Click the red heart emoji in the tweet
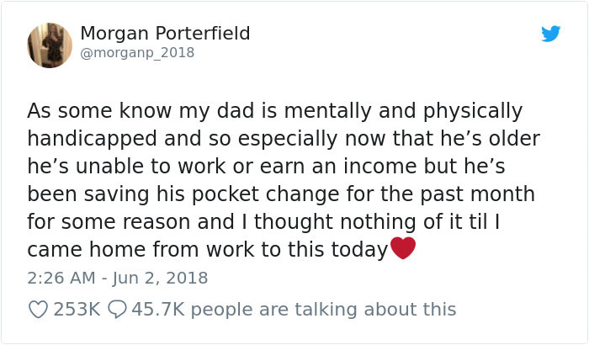 [x=403, y=249]
